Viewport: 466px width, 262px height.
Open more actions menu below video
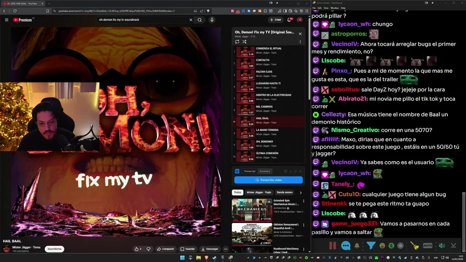[226, 249]
